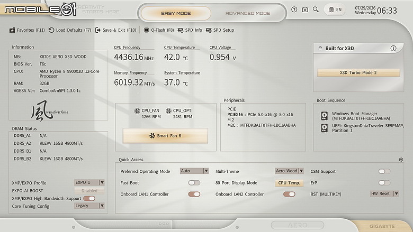The height and width of the screenshot is (232, 413).
Task: Turn on the ErP switch
Action: 384,183
